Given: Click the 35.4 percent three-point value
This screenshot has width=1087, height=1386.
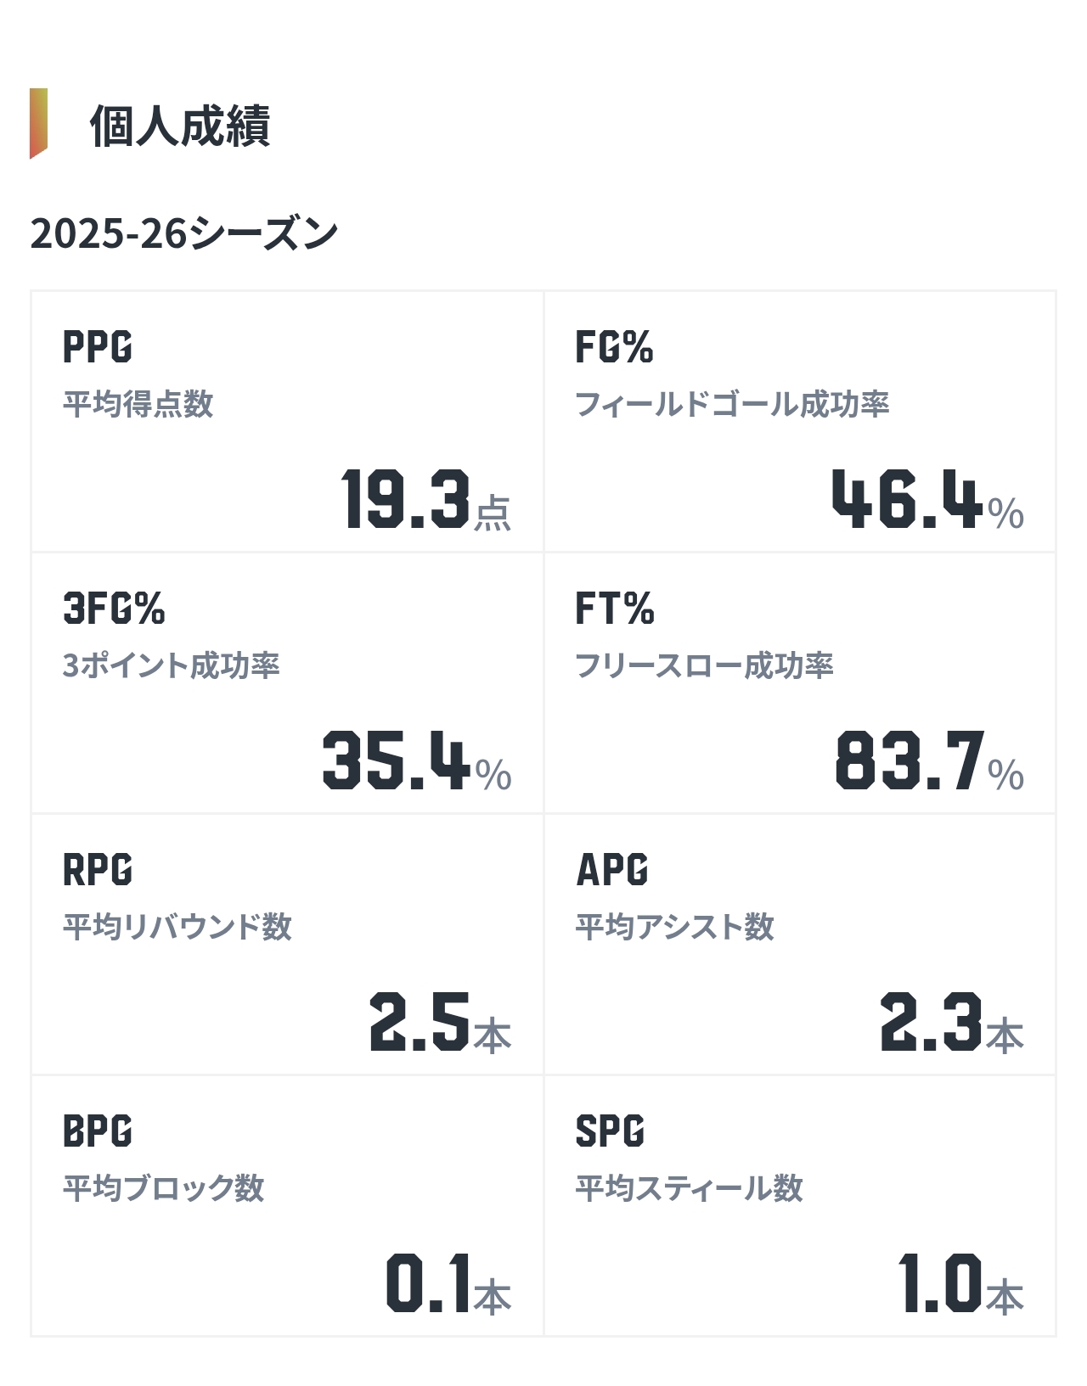Looking at the screenshot, I should tap(396, 761).
